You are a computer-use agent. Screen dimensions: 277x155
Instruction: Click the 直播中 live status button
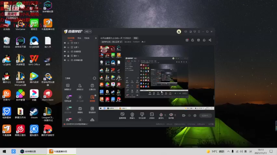tap(205, 115)
